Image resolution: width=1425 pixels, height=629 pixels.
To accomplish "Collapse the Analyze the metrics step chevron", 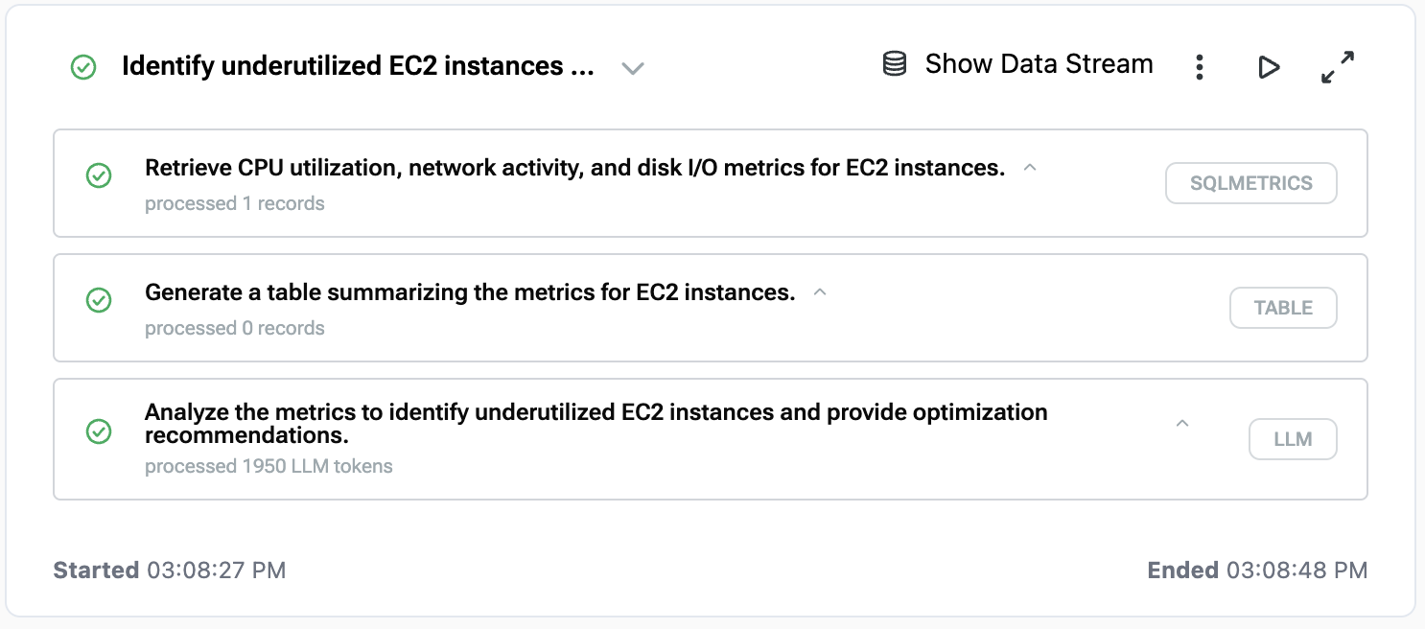I will (x=1182, y=423).
